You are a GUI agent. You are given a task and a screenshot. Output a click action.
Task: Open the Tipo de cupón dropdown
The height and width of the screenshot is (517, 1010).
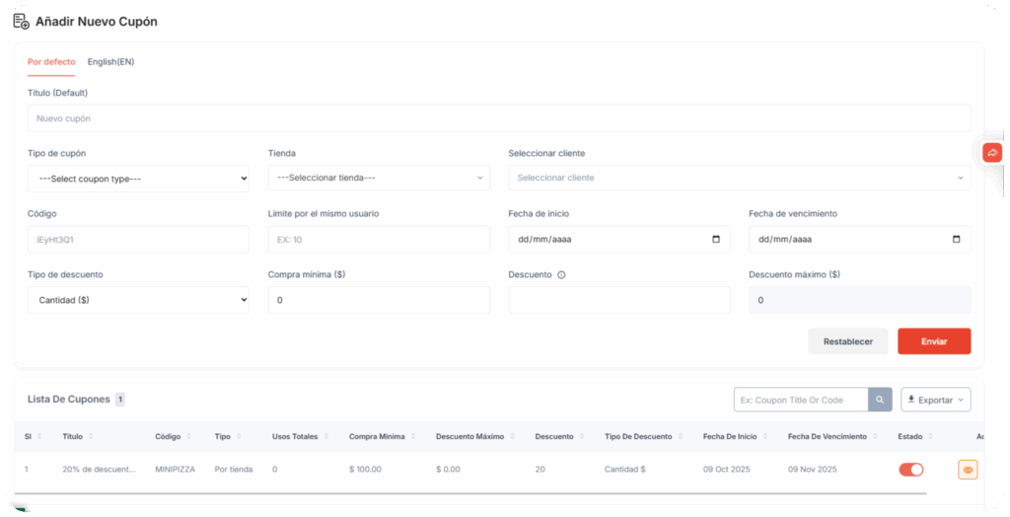pyautogui.click(x=138, y=179)
